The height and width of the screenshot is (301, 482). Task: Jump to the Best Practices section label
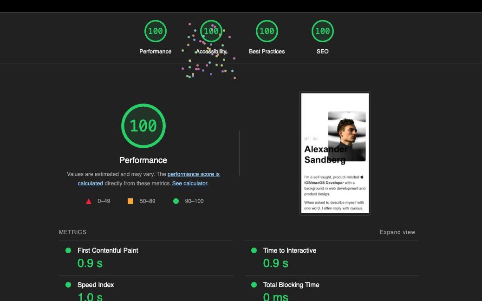[x=267, y=52]
